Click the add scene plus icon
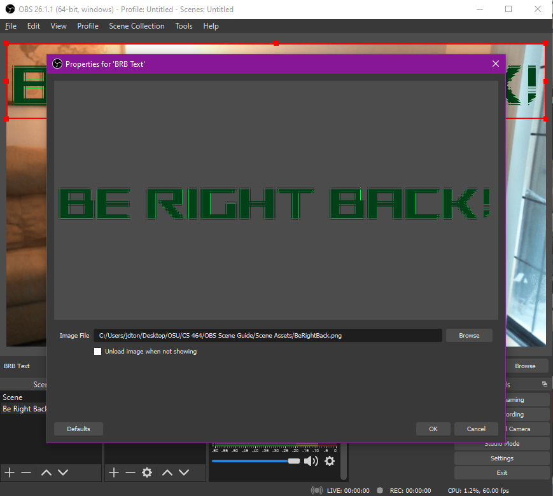 [x=10, y=472]
